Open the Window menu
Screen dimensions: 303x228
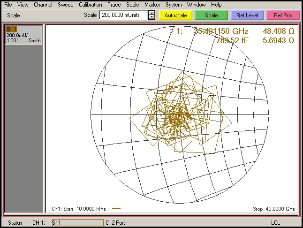tap(196, 5)
